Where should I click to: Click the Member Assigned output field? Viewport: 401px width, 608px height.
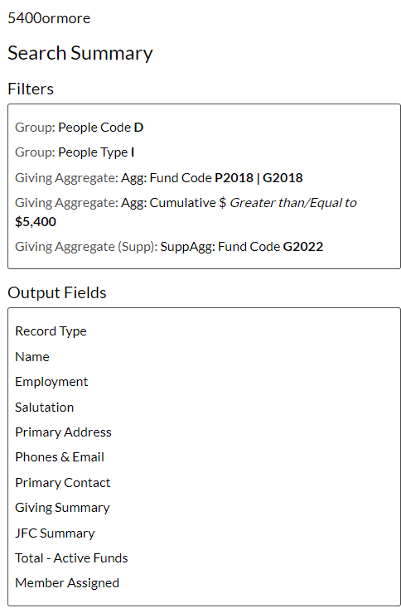[x=67, y=583]
